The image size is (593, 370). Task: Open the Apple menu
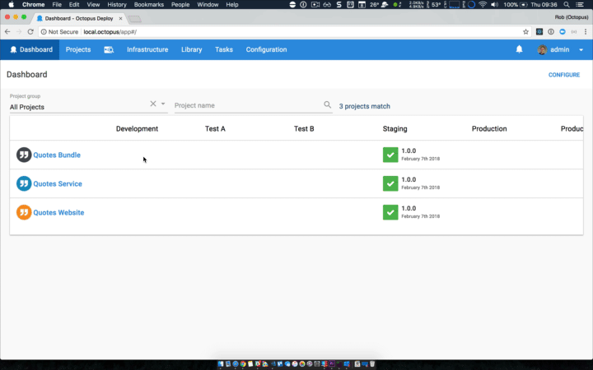pyautogui.click(x=11, y=5)
